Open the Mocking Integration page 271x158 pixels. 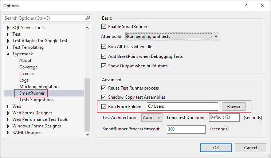coord(39,87)
